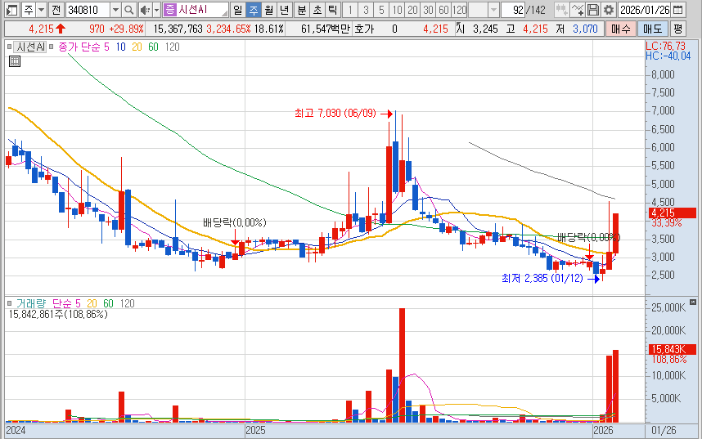Image resolution: width=702 pixels, height=439 pixels.
Task: Click the candle count field showing 92
Action: tap(513, 9)
